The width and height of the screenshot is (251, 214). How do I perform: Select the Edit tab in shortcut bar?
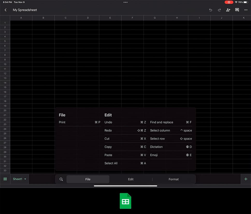131,179
